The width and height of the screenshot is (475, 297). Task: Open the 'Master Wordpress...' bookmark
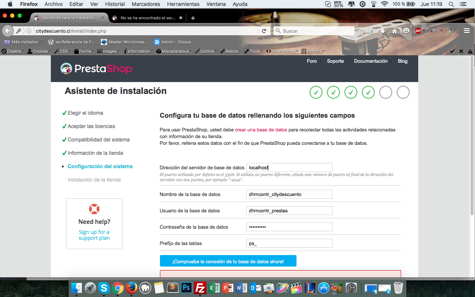pyautogui.click(x=124, y=42)
